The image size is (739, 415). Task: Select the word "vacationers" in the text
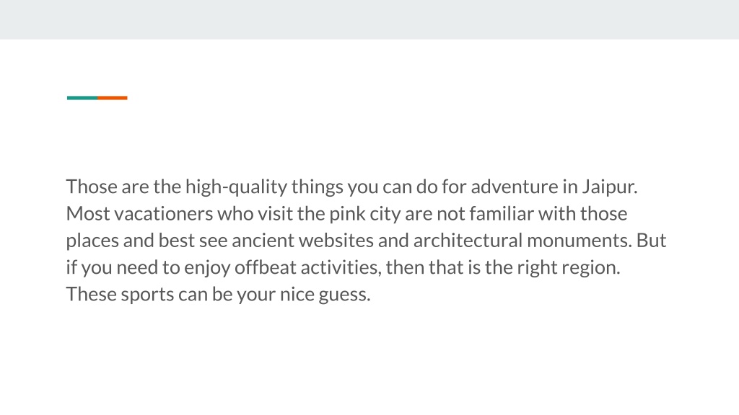tap(164, 214)
